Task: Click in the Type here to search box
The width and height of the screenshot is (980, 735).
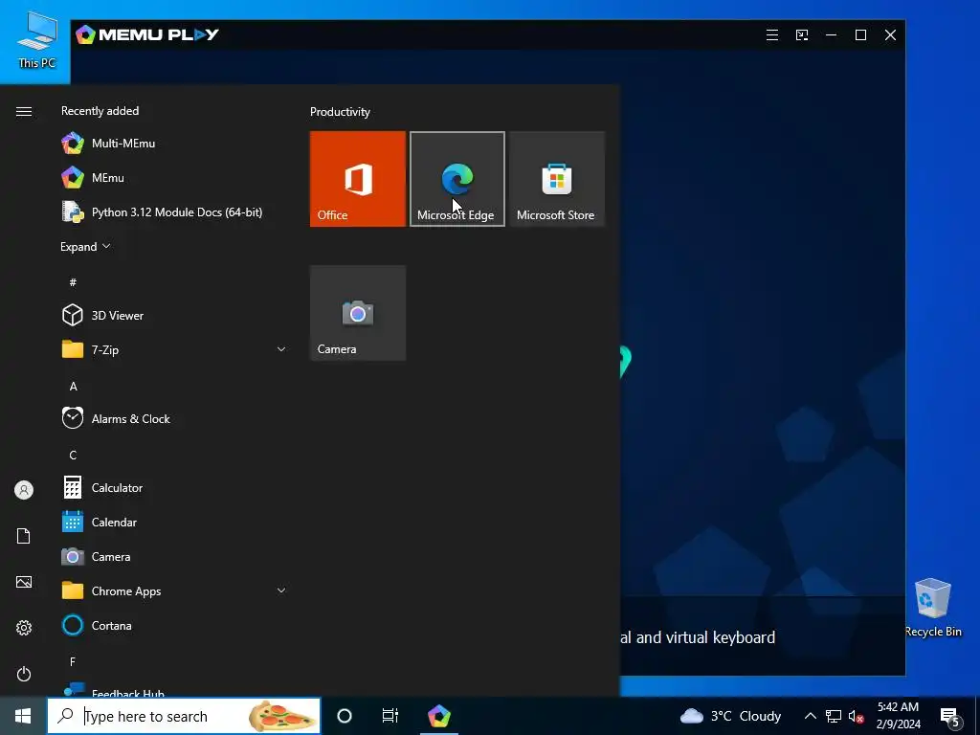Action: 185,716
